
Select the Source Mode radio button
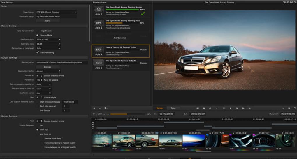(37, 35)
